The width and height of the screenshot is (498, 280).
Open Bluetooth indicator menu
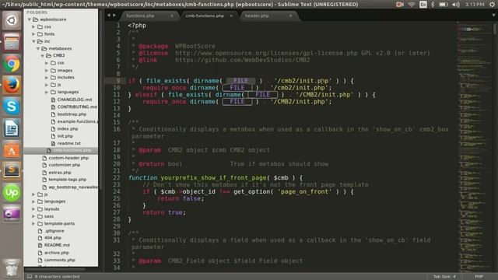coord(433,5)
